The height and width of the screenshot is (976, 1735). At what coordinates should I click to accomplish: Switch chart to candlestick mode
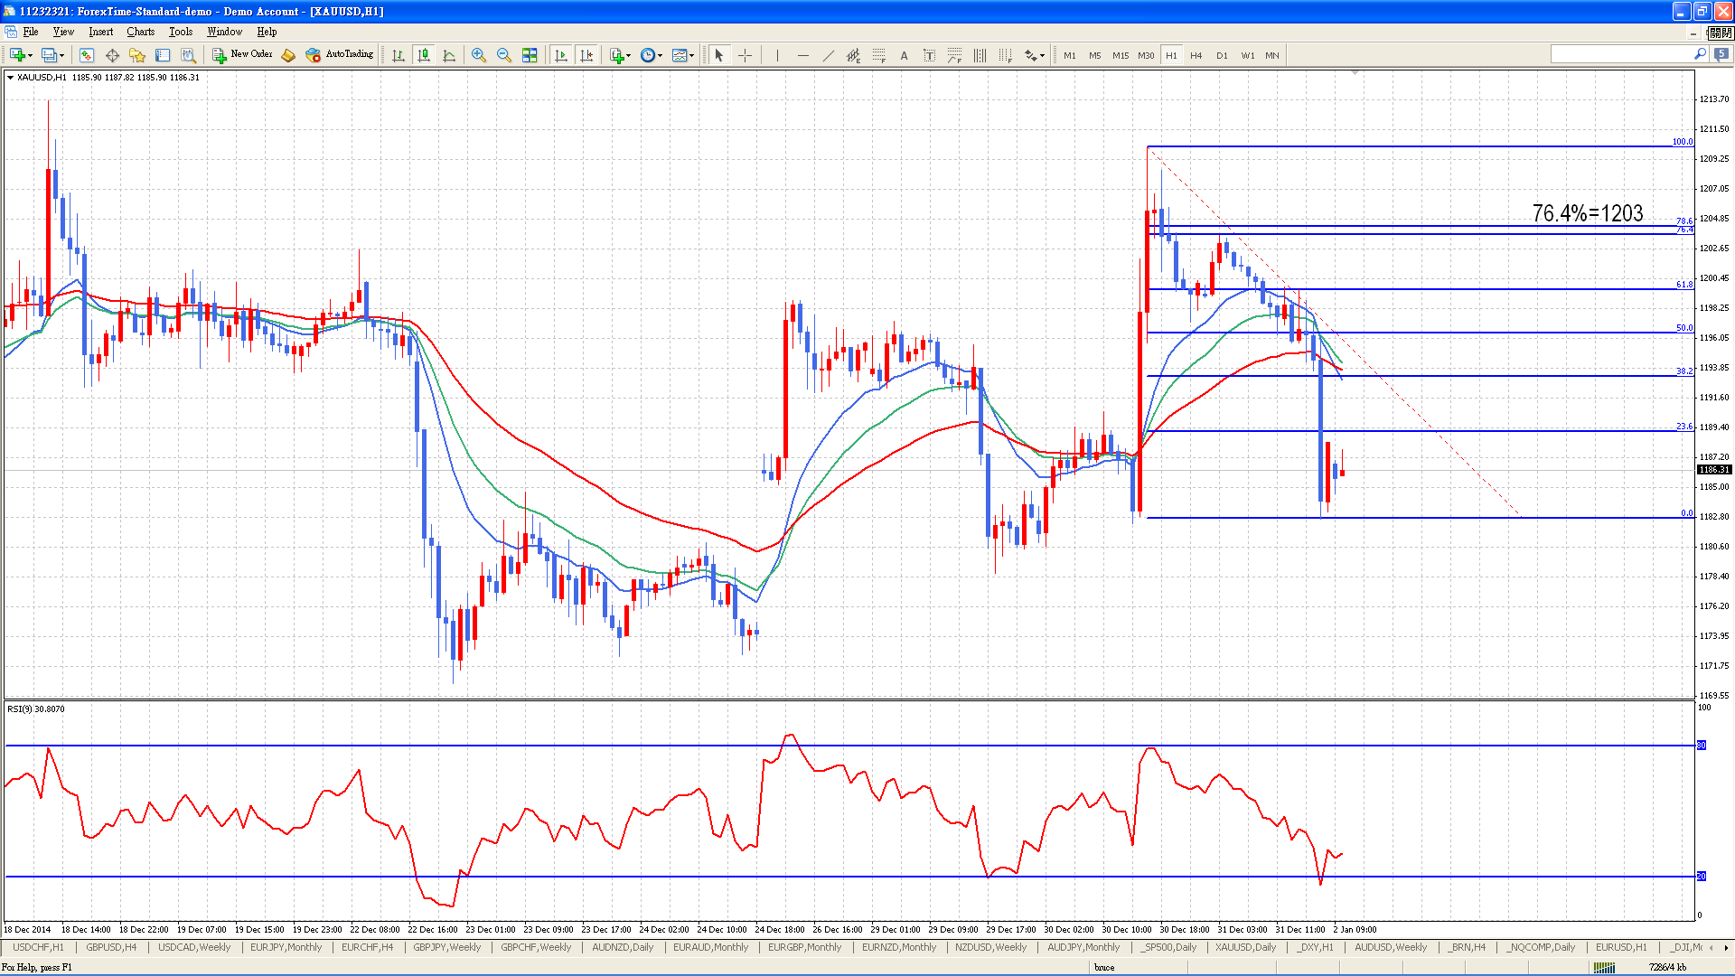point(424,55)
